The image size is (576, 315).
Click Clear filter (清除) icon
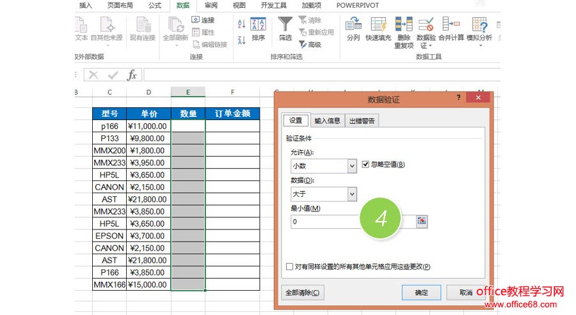pos(302,20)
